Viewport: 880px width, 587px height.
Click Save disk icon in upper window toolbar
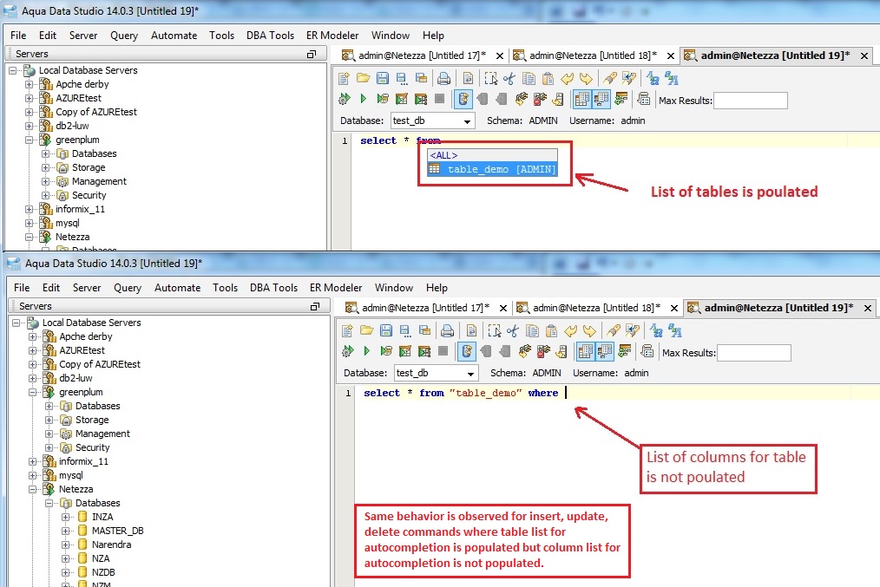[x=383, y=79]
